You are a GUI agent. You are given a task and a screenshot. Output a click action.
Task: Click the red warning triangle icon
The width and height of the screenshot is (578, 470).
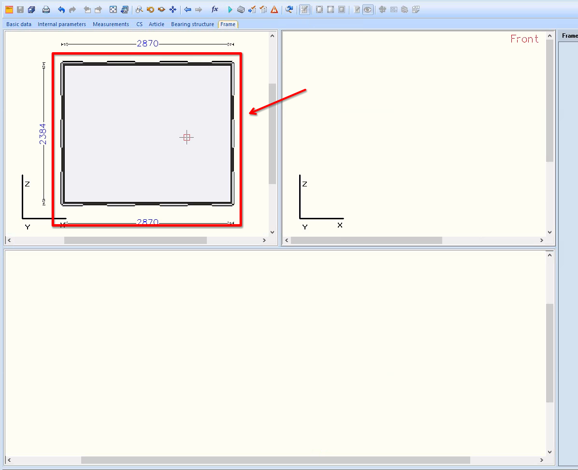(x=274, y=10)
